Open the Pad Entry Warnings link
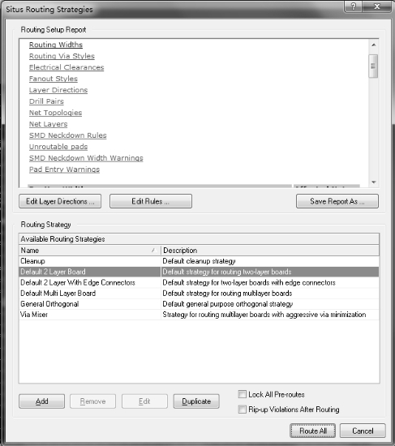The width and height of the screenshot is (395, 446). pyautogui.click(x=64, y=169)
